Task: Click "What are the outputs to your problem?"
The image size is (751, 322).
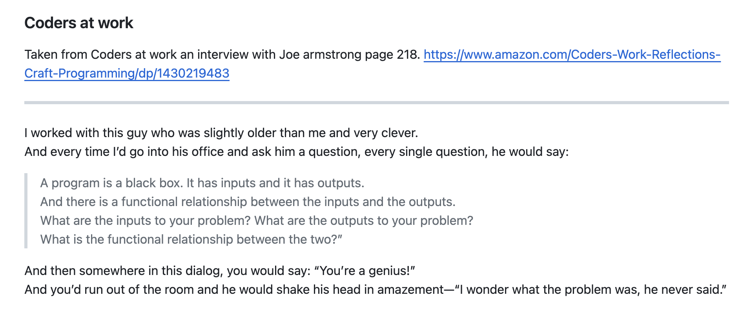Action: (x=364, y=221)
